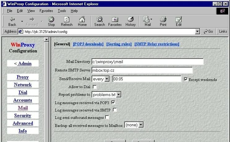This screenshot has height=142, width=230.
Task: Print the current page
Action: pyautogui.click(x=163, y=21)
